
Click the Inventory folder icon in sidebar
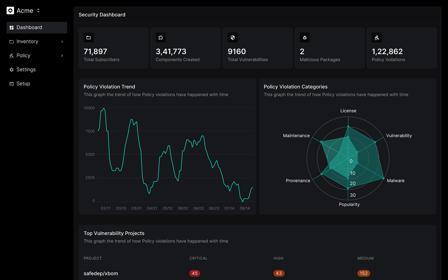pyautogui.click(x=11, y=42)
